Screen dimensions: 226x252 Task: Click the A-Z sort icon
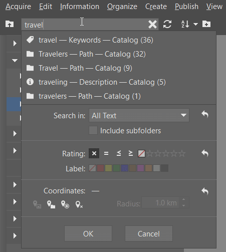pos(185,24)
